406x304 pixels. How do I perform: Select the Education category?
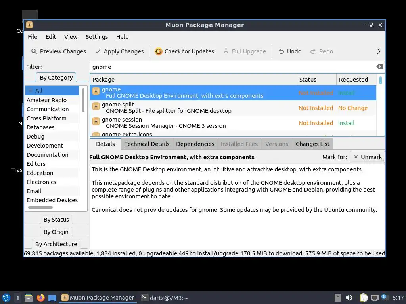(x=52, y=173)
